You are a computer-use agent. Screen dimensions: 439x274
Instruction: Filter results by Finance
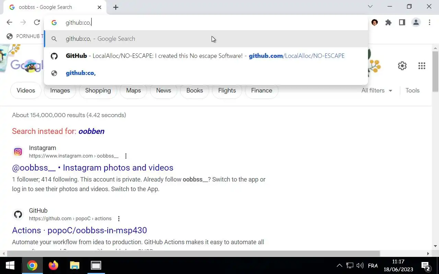(262, 90)
